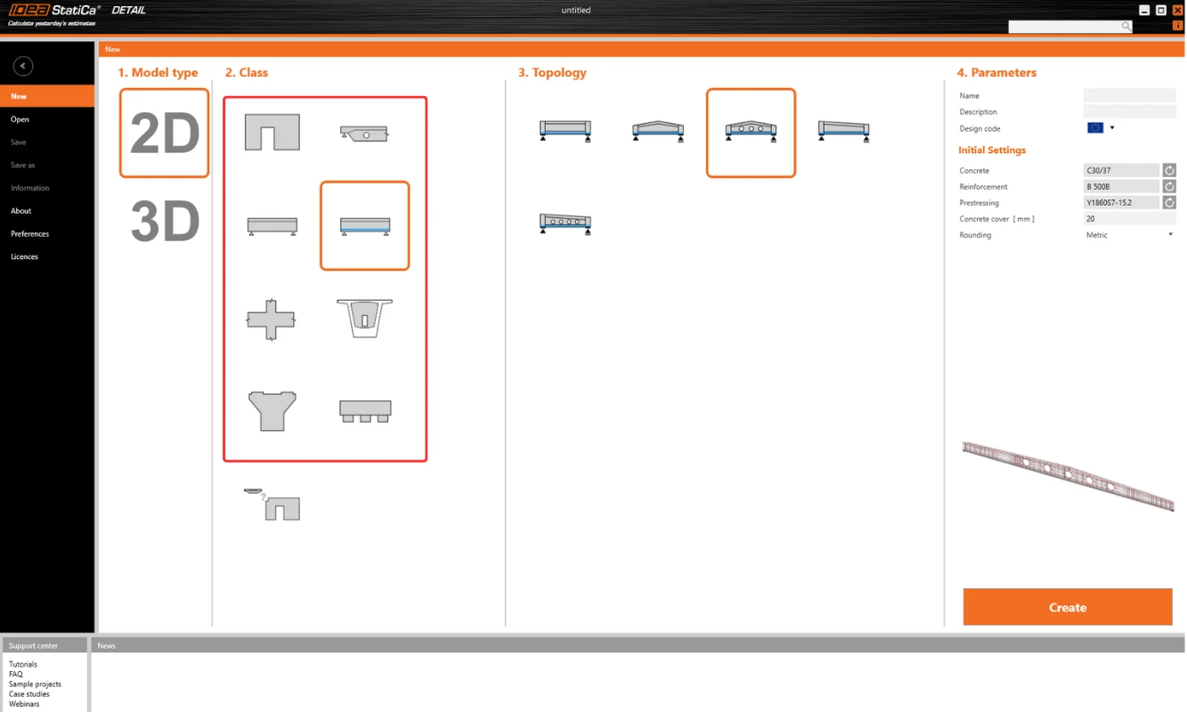The width and height of the screenshot is (1187, 712).
Task: Choose the dapped end beam class icon
Action: tap(364, 133)
